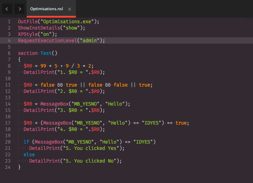Click the else keyword on line 22
253x183 pixels.
tap(29, 154)
